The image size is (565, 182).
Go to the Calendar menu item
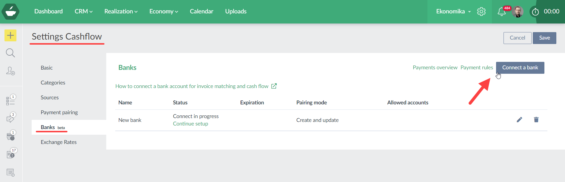(x=201, y=11)
